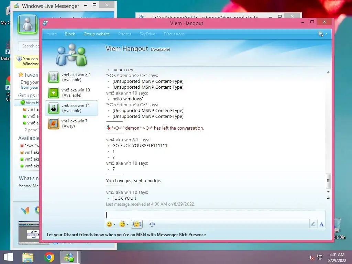Open the Windows Start button
The image size is (352, 264).
coord(8,257)
